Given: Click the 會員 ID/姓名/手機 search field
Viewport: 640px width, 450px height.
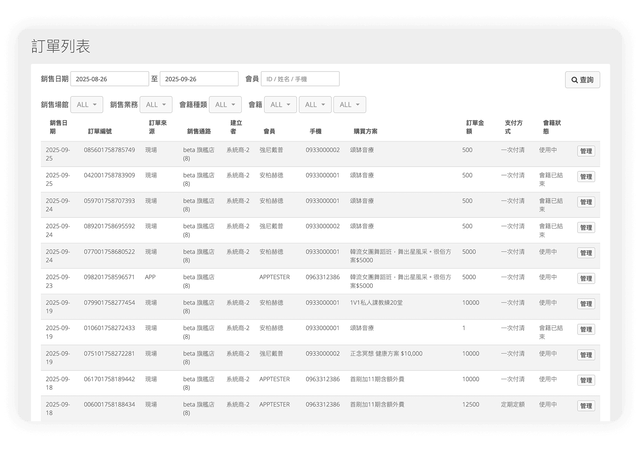Looking at the screenshot, I should coord(300,79).
